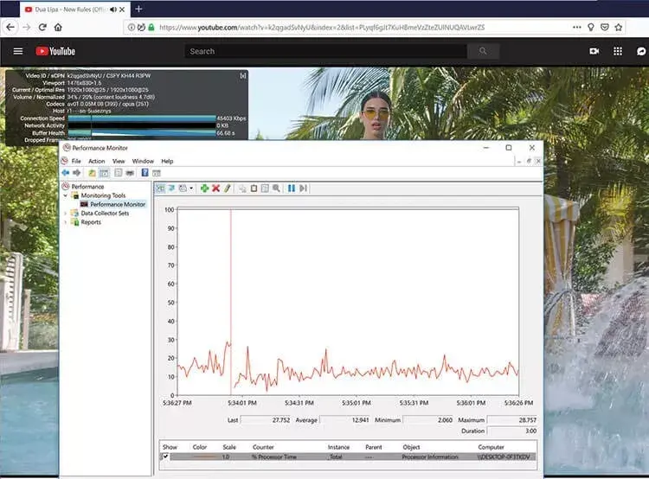Open the Window menu

(x=143, y=162)
